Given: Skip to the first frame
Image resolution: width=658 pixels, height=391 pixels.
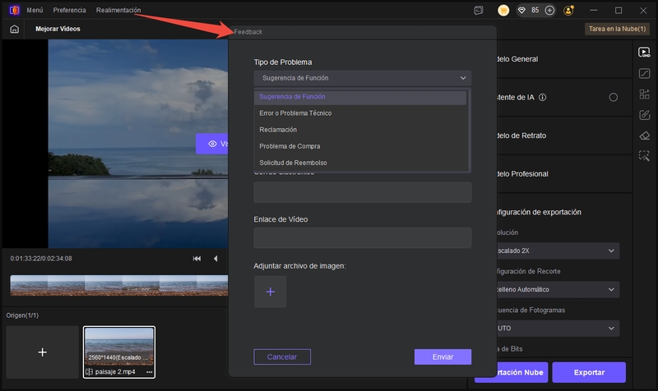Looking at the screenshot, I should click(197, 259).
